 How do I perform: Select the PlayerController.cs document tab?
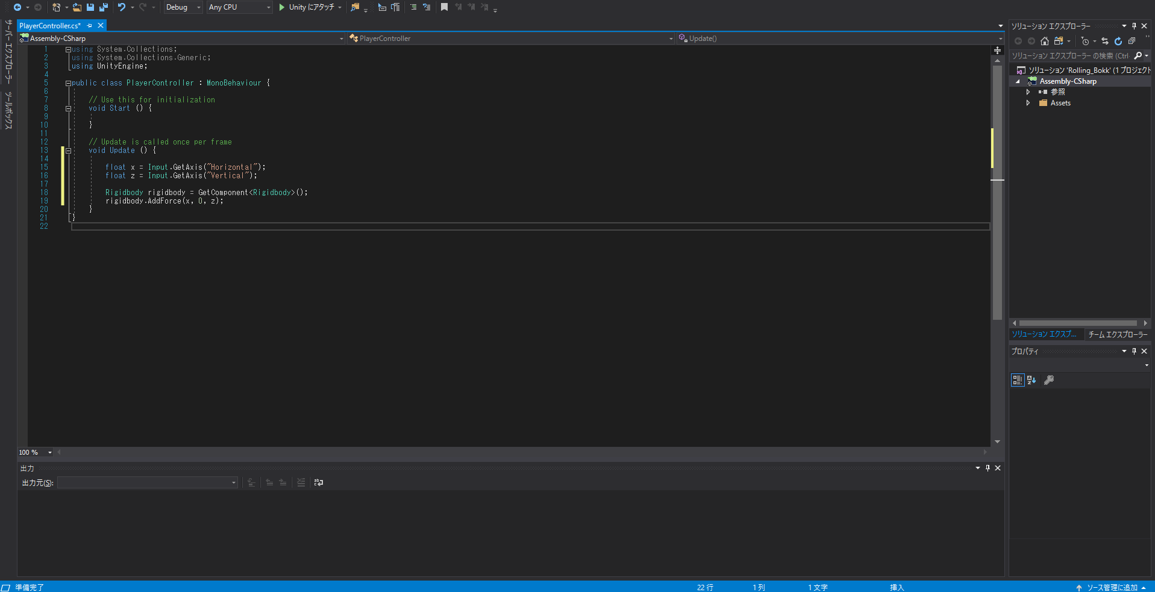point(50,25)
